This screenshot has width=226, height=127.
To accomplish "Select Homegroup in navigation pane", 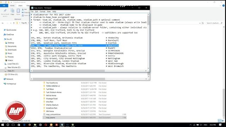I will (11, 84).
